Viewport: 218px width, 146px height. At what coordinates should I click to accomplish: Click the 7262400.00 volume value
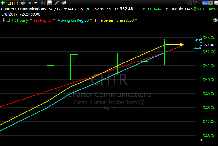(30, 14)
